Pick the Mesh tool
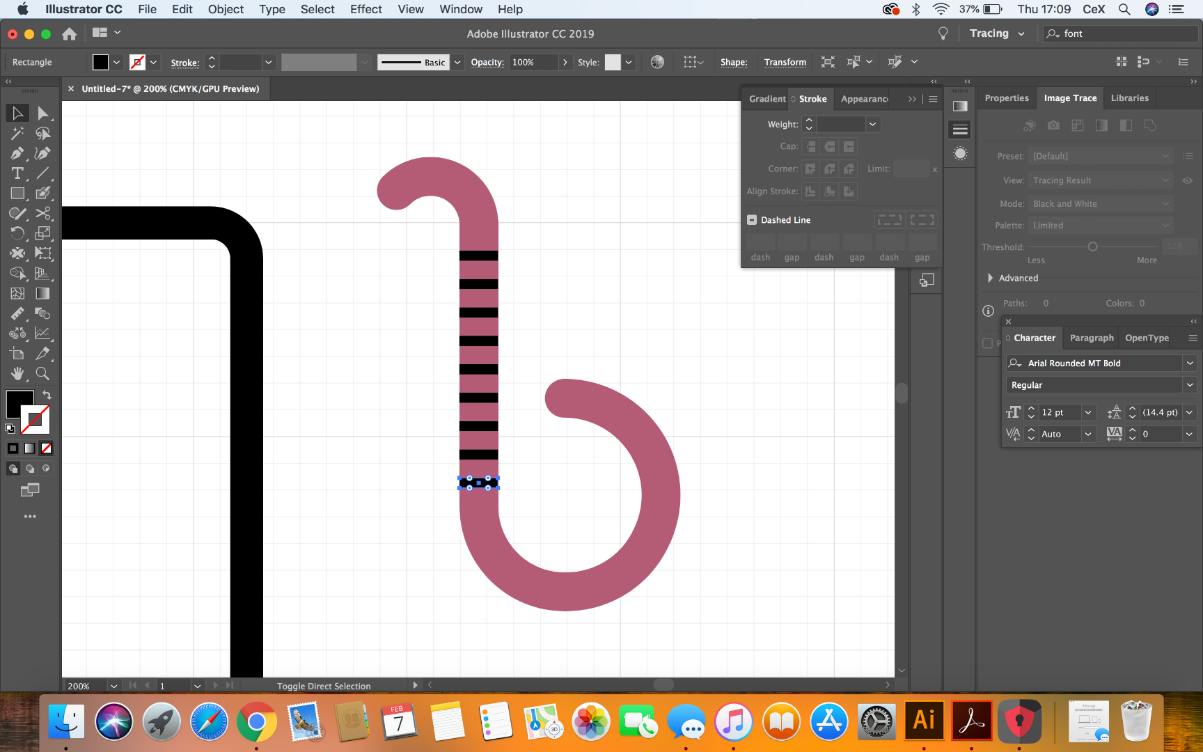Viewport: 1203px width, 752px height. [17, 294]
